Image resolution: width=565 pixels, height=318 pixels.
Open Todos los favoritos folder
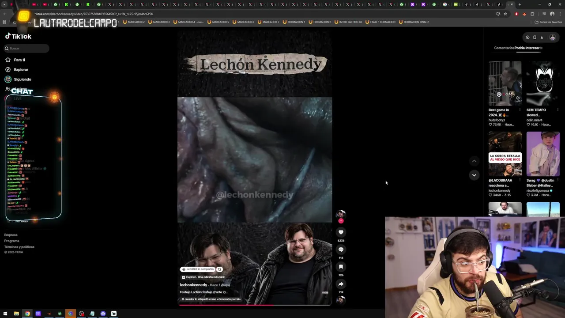pos(548,22)
